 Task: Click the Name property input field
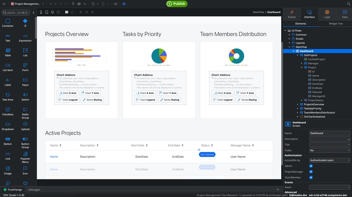[x=330, y=133]
